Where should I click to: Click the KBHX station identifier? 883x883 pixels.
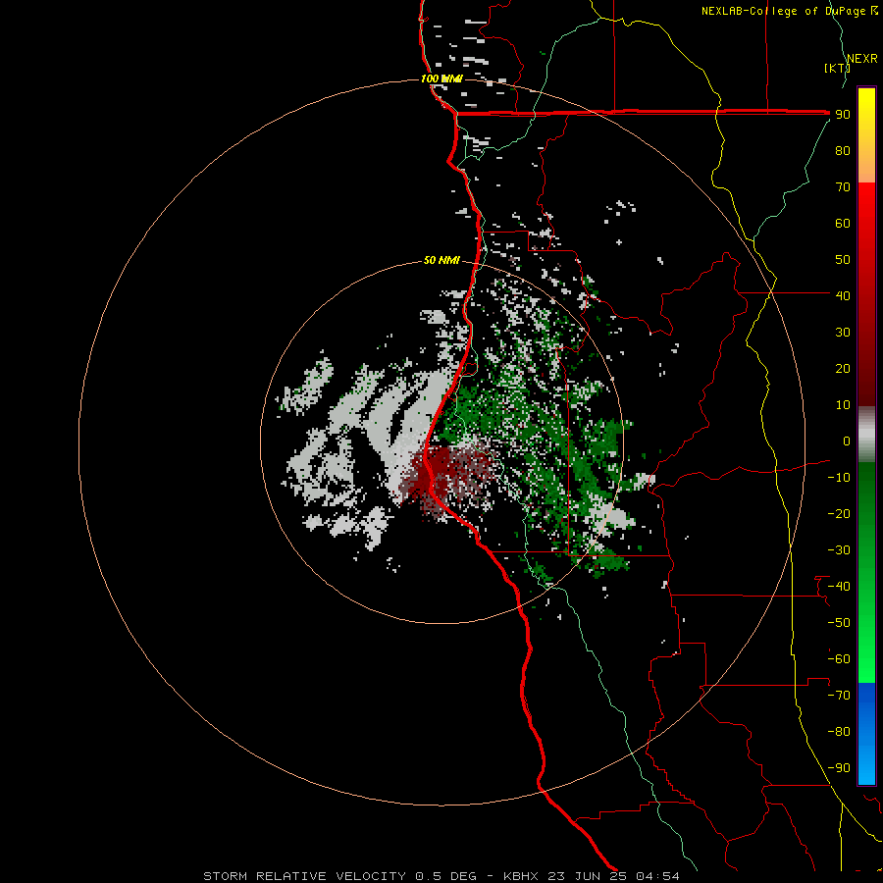click(x=522, y=876)
